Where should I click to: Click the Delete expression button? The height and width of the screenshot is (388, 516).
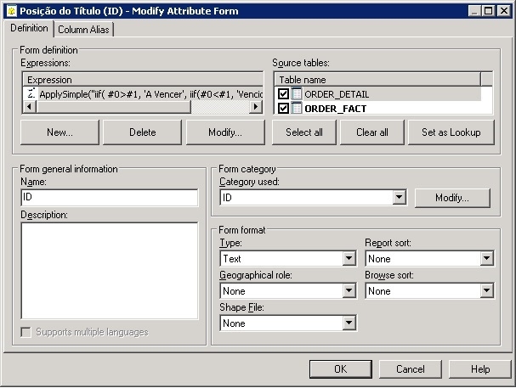142,132
